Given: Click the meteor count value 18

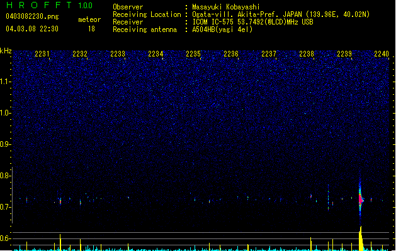Looking at the screenshot, I should coord(91,29).
